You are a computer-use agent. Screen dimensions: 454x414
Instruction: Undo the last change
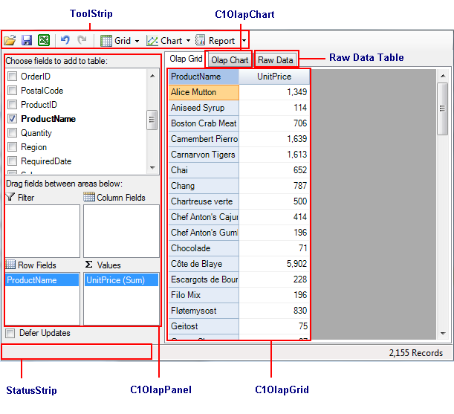(65, 39)
